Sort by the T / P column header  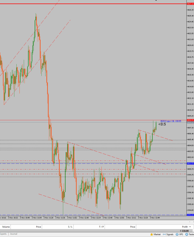coord(101,227)
